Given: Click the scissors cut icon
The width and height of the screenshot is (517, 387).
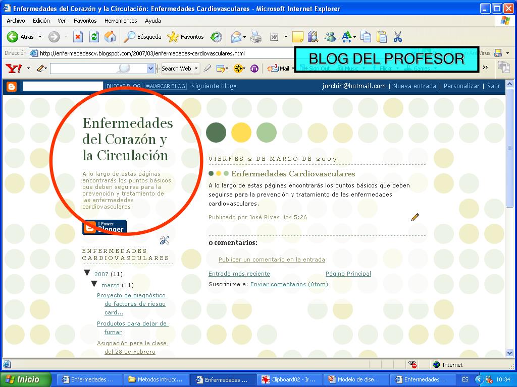Looking at the screenshot, I should (x=398, y=36).
